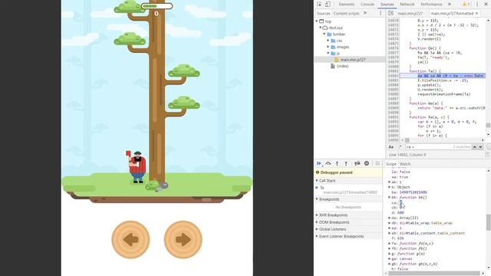The image size is (491, 276).
Task: Expand the b: Object scope variable
Action: [389, 187]
